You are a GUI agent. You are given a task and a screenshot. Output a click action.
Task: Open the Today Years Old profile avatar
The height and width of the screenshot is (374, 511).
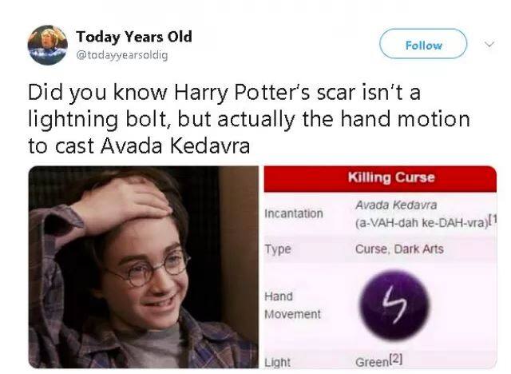point(48,45)
